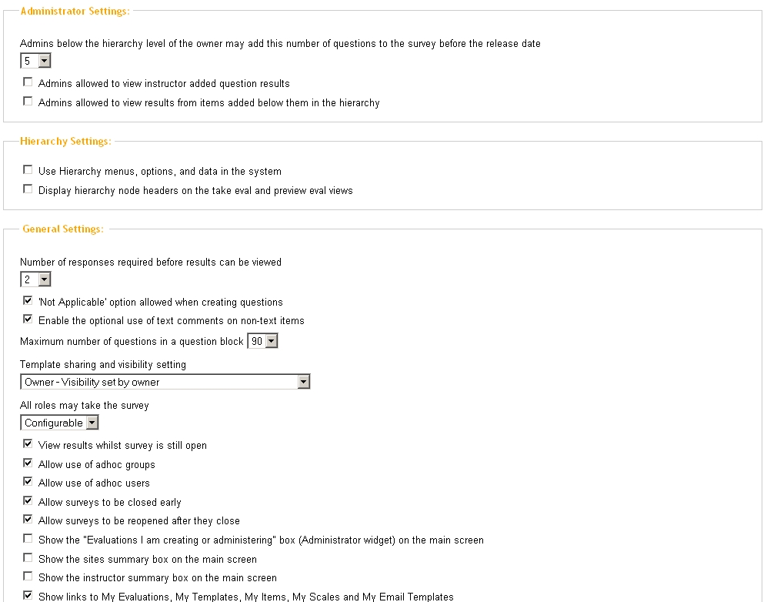
Task: Enable the Administrator widget box checkbox
Action: coord(28,539)
